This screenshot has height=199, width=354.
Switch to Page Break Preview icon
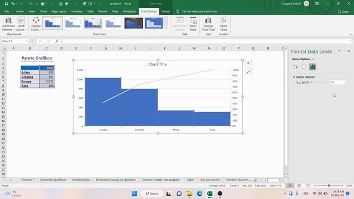[x=308, y=186]
